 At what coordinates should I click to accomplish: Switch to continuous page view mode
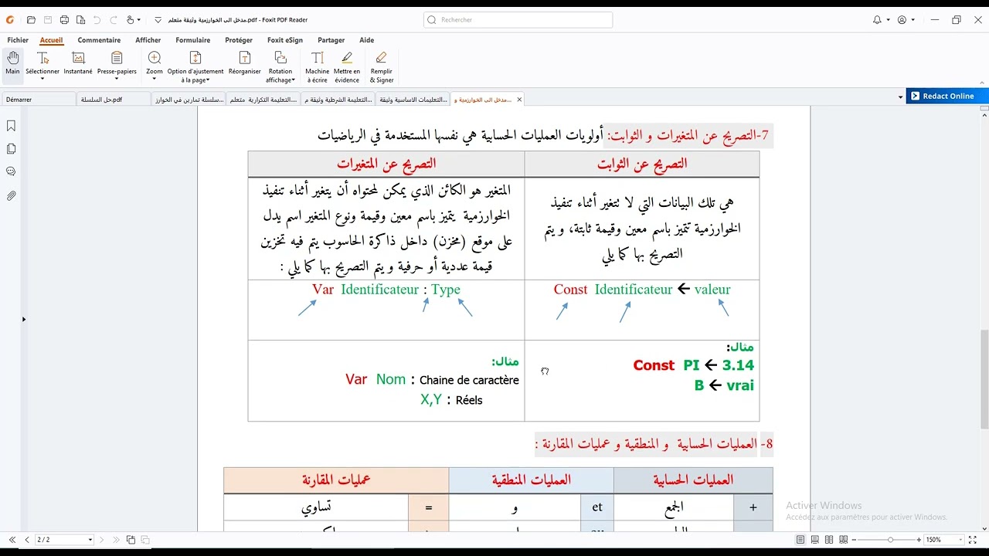coord(815,540)
